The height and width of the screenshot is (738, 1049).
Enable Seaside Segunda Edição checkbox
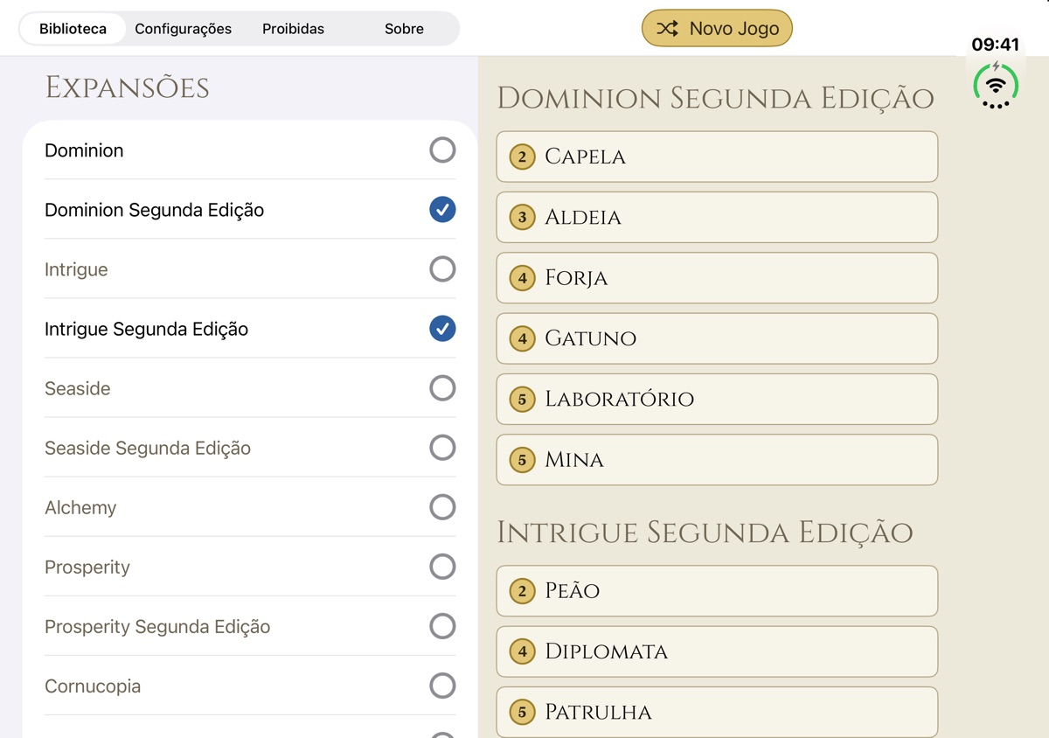(x=442, y=448)
